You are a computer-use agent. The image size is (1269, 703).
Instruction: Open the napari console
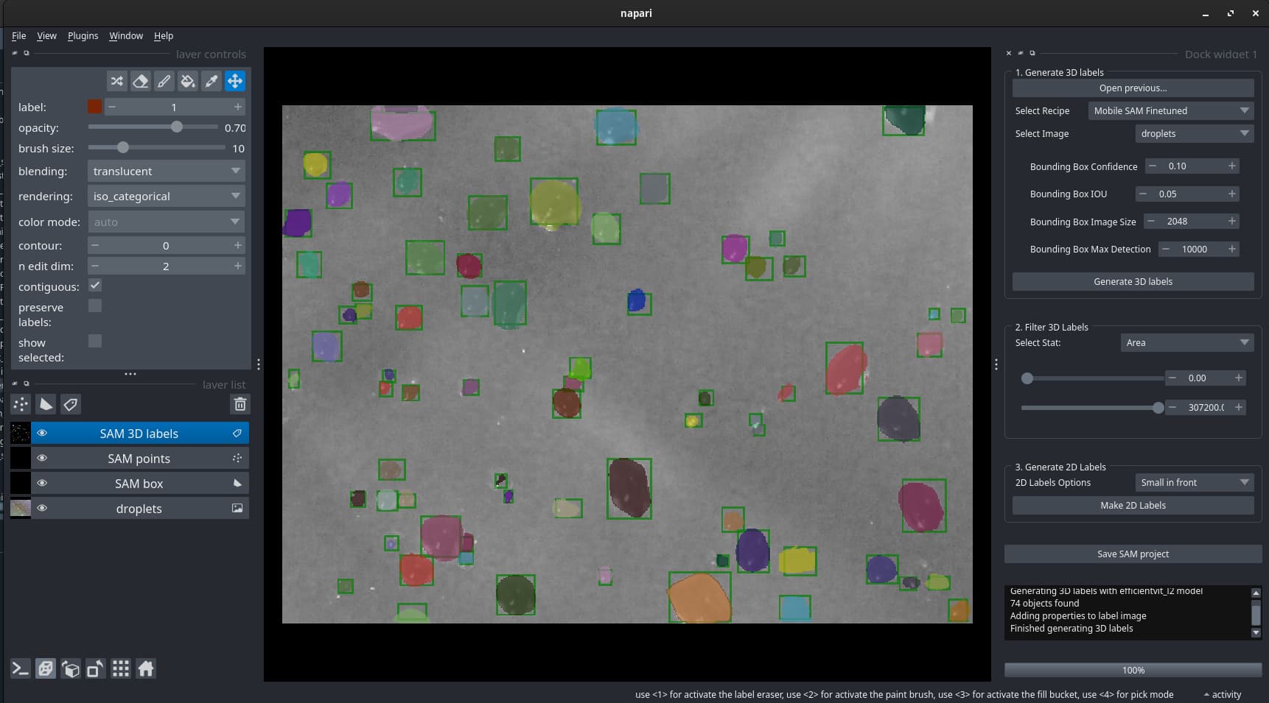pos(20,668)
